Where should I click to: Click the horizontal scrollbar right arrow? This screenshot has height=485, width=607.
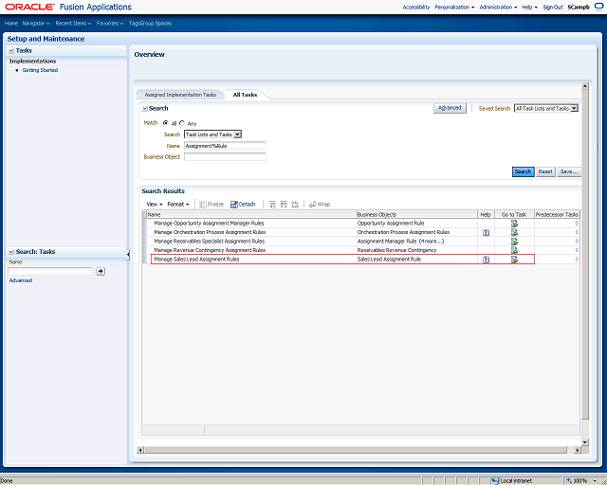tap(578, 450)
